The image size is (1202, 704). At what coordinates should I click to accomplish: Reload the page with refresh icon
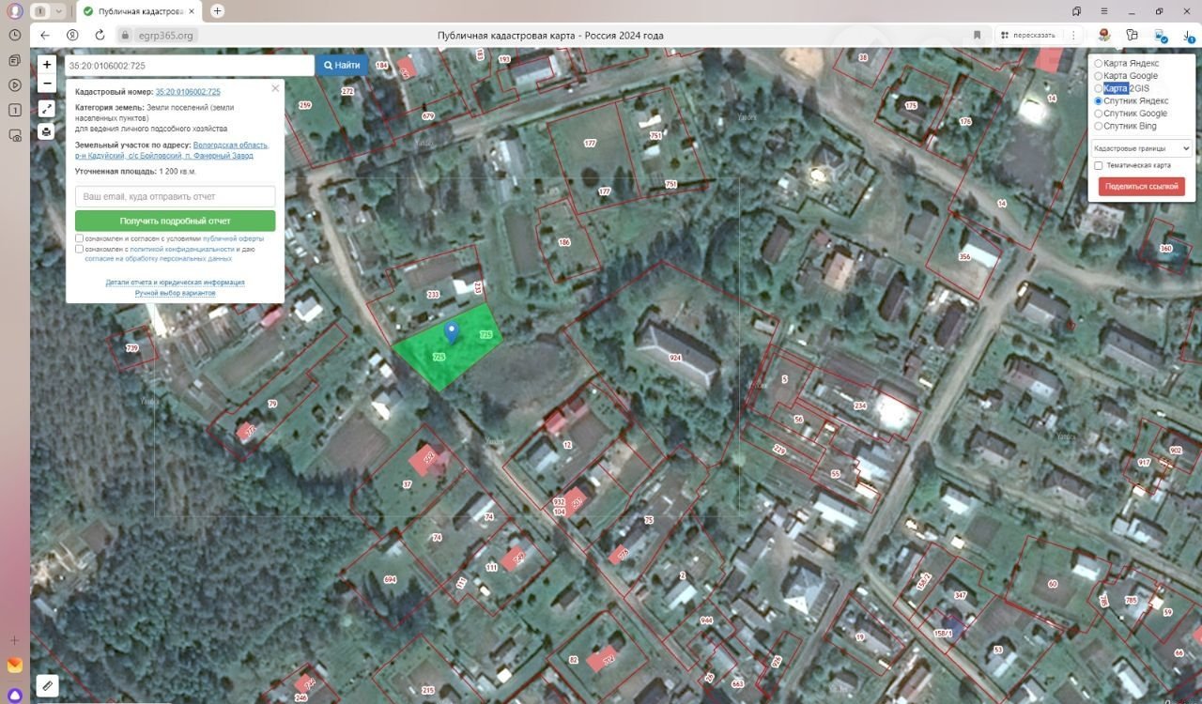[100, 35]
